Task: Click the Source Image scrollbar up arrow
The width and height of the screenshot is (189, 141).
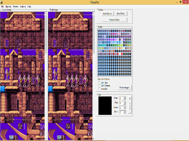Action: click(46, 14)
